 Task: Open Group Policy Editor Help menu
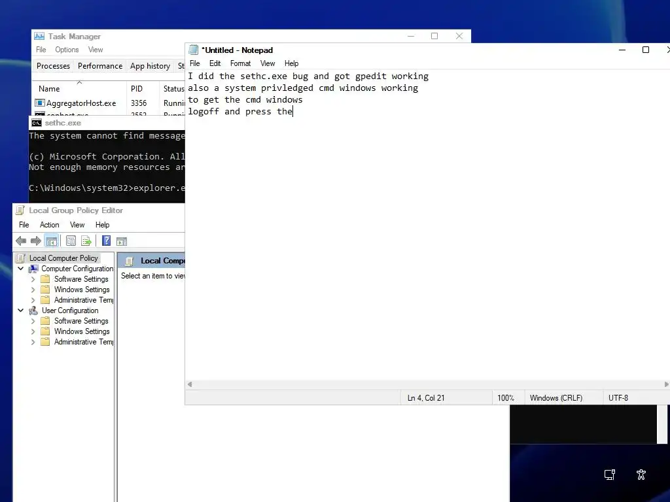click(102, 225)
